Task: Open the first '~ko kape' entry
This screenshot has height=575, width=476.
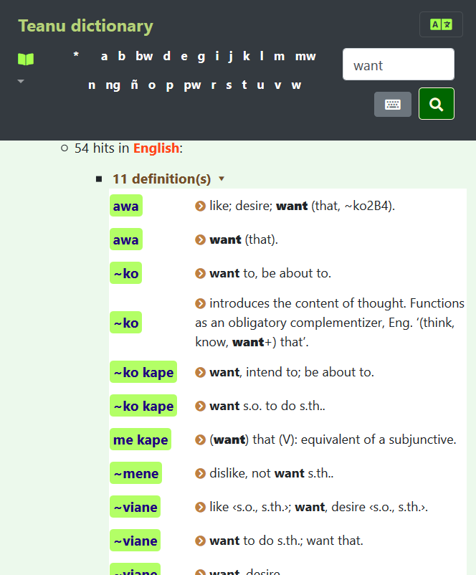Action: coord(143,373)
